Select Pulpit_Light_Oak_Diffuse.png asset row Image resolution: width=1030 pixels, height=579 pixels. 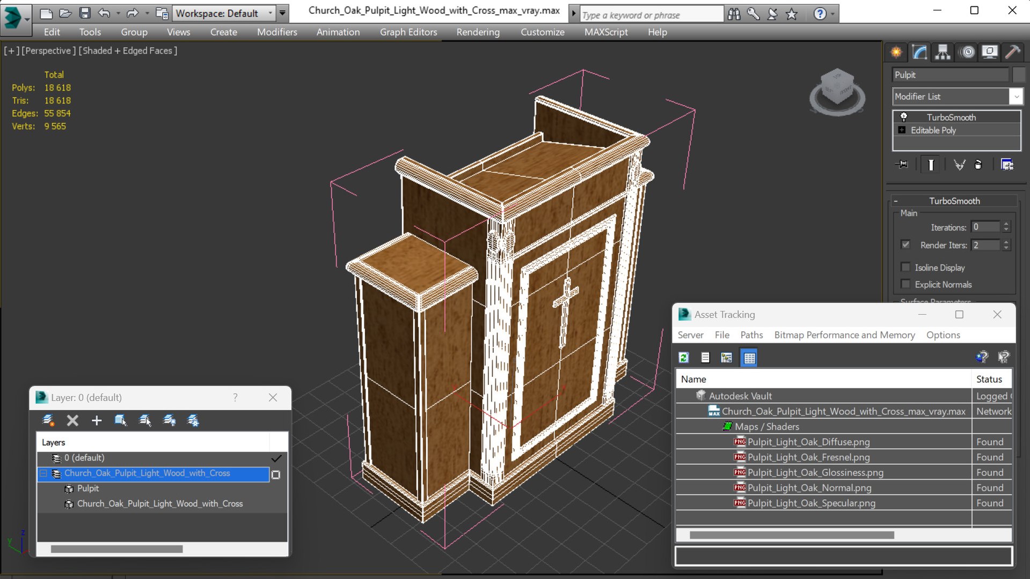point(844,442)
